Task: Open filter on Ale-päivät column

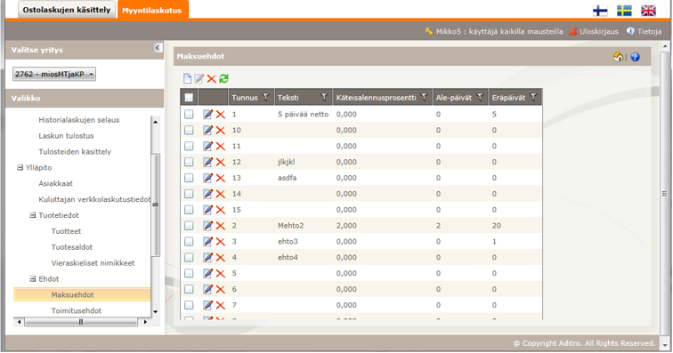Action: pyautogui.click(x=481, y=98)
